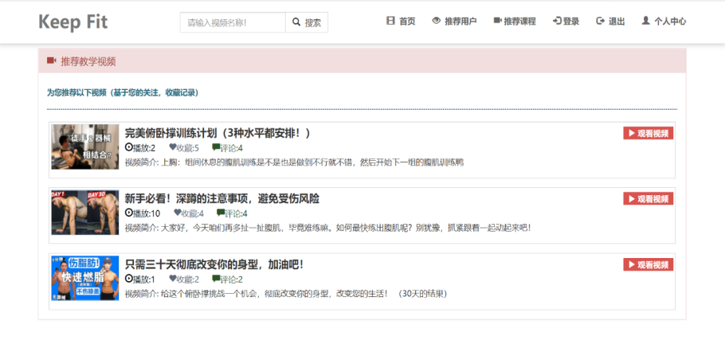Click the camera icon beside 推荐教学视频
725x348 pixels.
click(51, 61)
